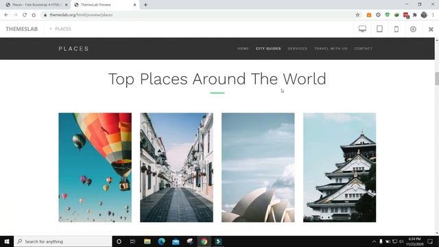Open the Windows Start menu
Image resolution: width=439 pixels, height=247 pixels.
click(x=7, y=242)
